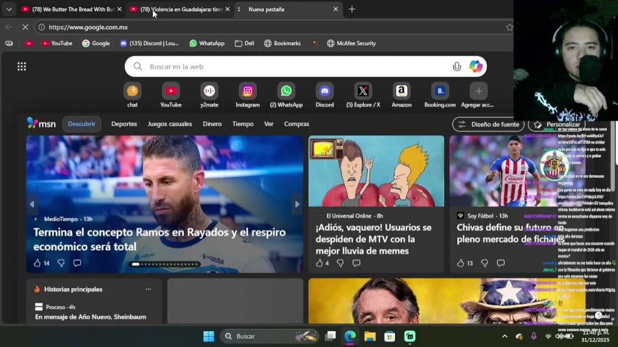Open the YouTube quick link tile
The width and height of the screenshot is (618, 347).
click(171, 95)
